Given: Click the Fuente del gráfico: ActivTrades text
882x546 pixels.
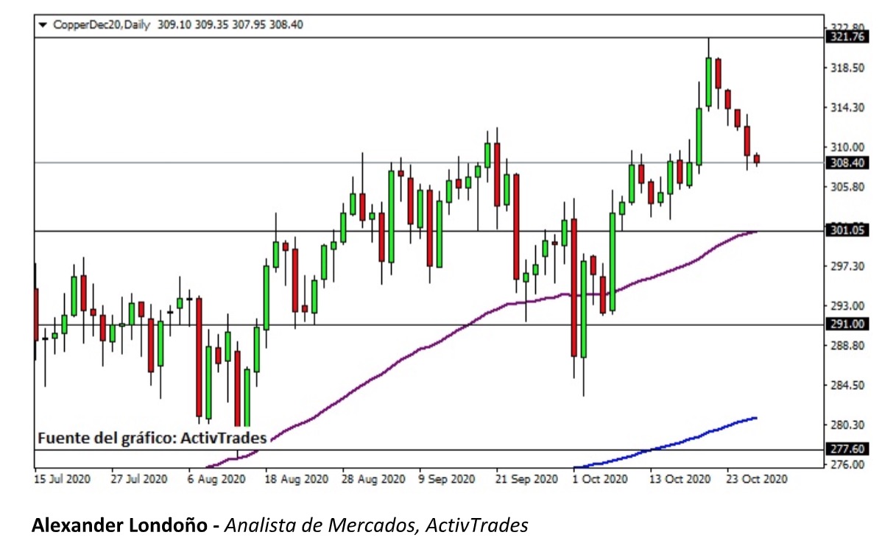Looking at the screenshot, I should pos(153,436).
